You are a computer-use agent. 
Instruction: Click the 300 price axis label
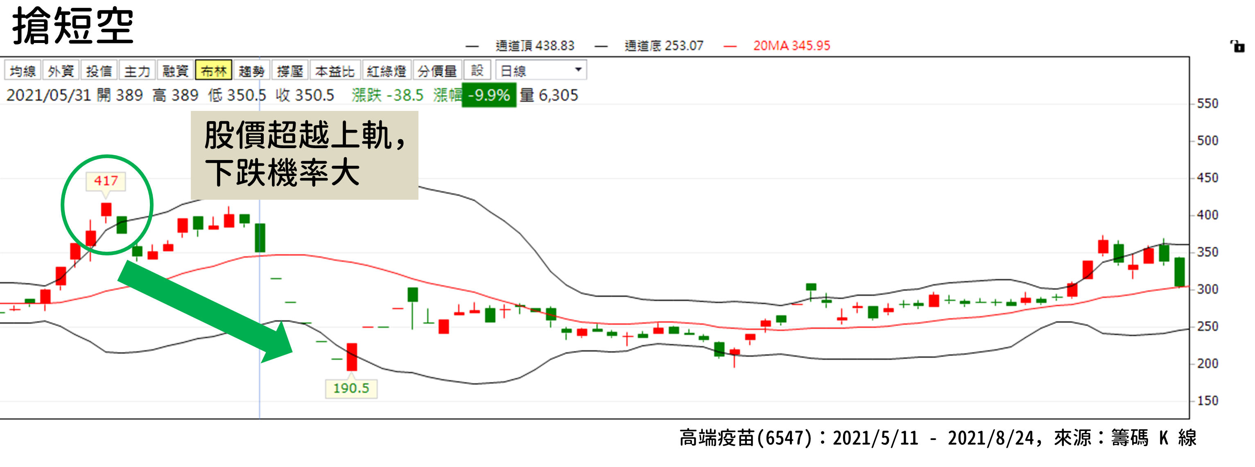point(1208,289)
